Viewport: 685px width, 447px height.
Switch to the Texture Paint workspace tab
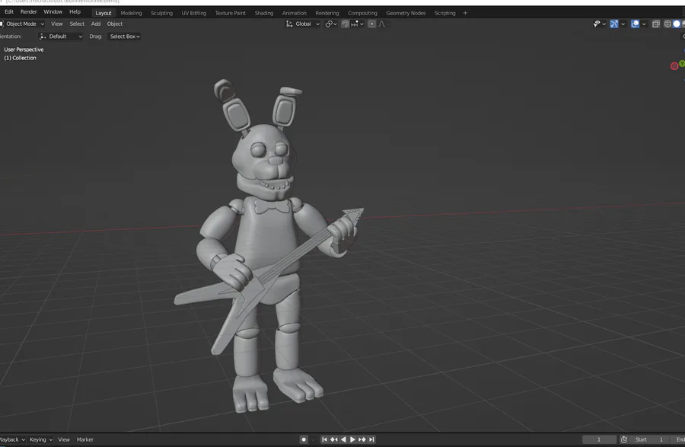(x=230, y=13)
